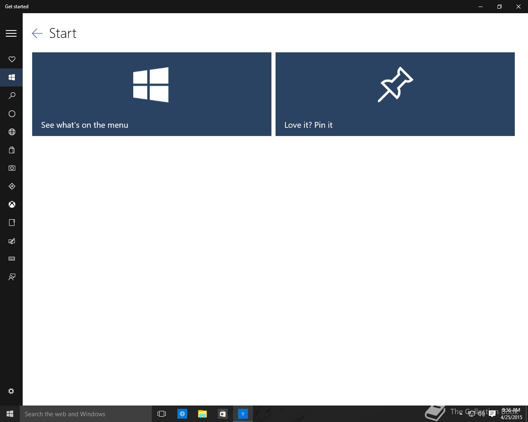Select the Get started lightbulb taskbar icon
The height and width of the screenshot is (422, 528).
click(243, 414)
